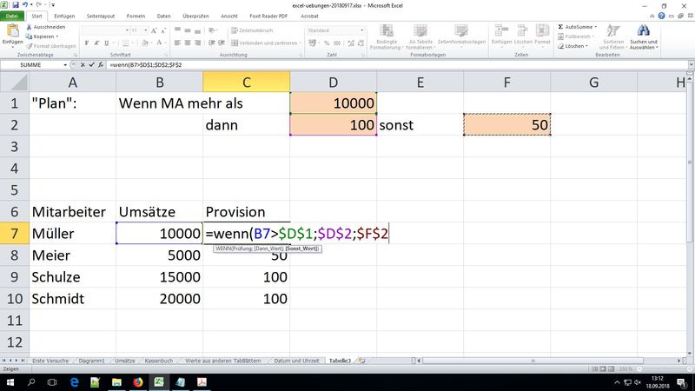Image resolution: width=695 pixels, height=391 pixels.
Task: Select the Kassenbuch sheet tab
Action: pos(157,360)
